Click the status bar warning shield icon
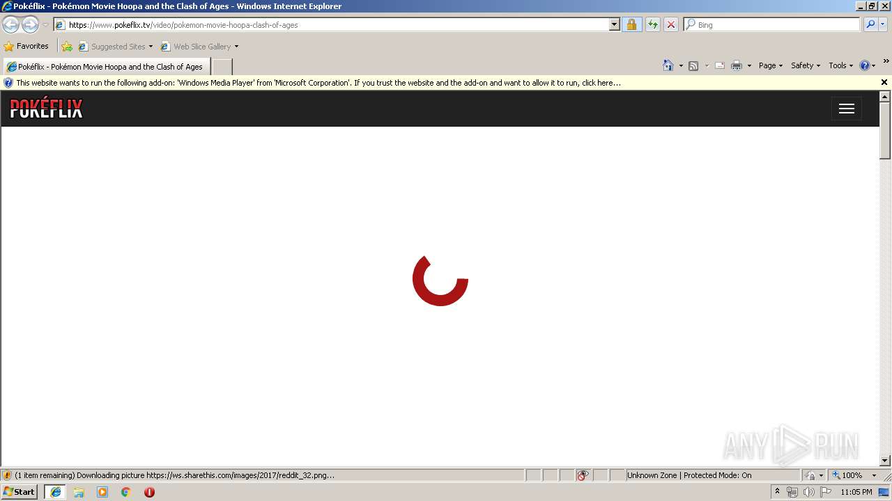892x501 pixels. (7, 475)
